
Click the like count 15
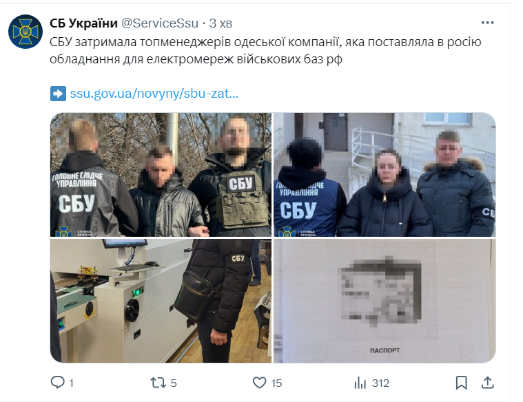[276, 383]
